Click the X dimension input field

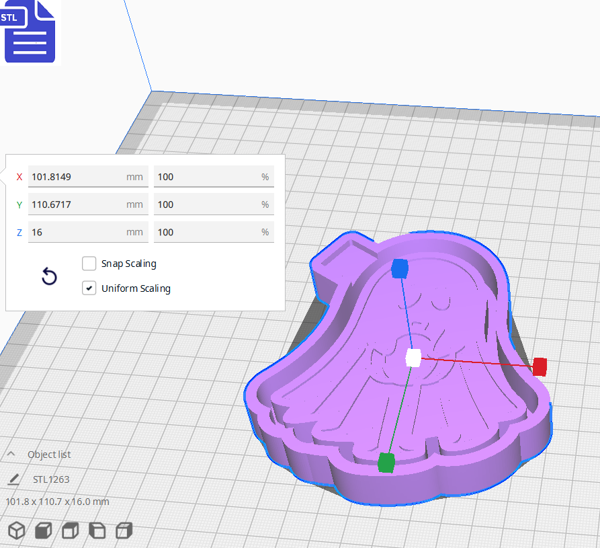coord(88,176)
